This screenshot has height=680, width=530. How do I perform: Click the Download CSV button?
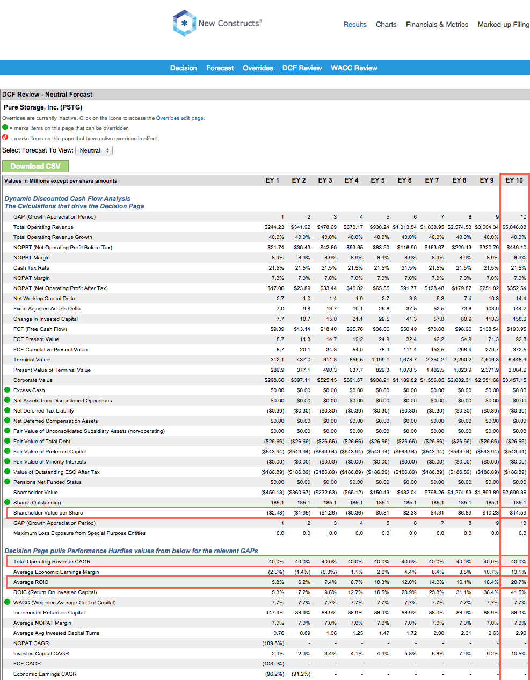tap(35, 166)
